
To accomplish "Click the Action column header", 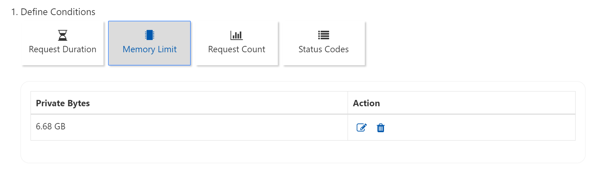I will pyautogui.click(x=366, y=103).
